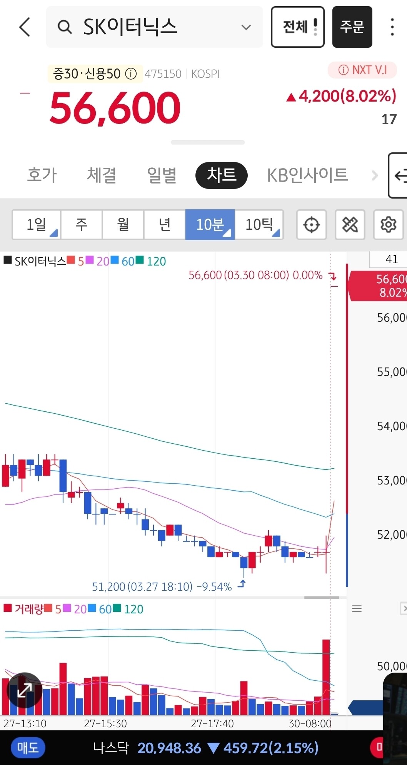Switch to the 호가 tab
This screenshot has height=765, width=407.
click(x=42, y=175)
